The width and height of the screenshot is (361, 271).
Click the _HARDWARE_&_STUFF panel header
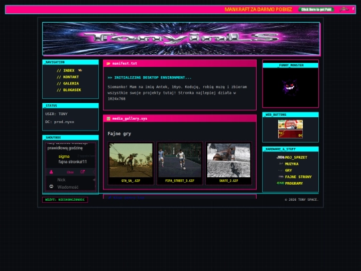290,149
